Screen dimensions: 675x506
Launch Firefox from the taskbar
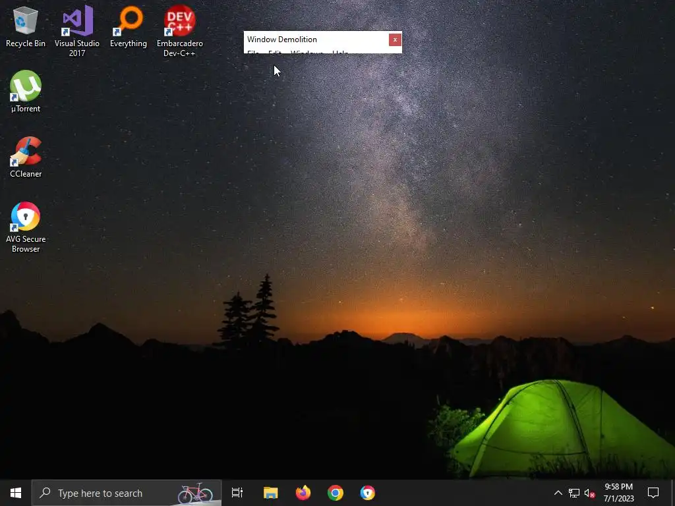point(303,493)
